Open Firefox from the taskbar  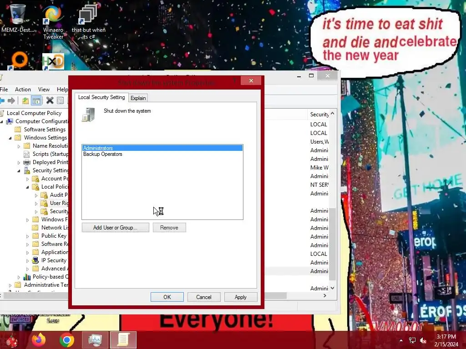(x=39, y=340)
